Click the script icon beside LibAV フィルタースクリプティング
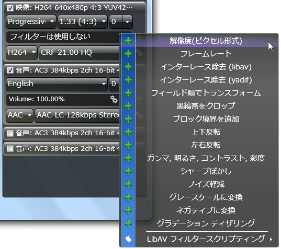The width and height of the screenshot is (281, 249). tap(128, 239)
